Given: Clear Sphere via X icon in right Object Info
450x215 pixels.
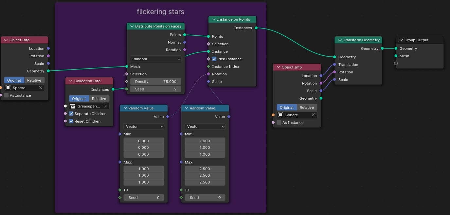Looking at the screenshot, I should [314, 115].
